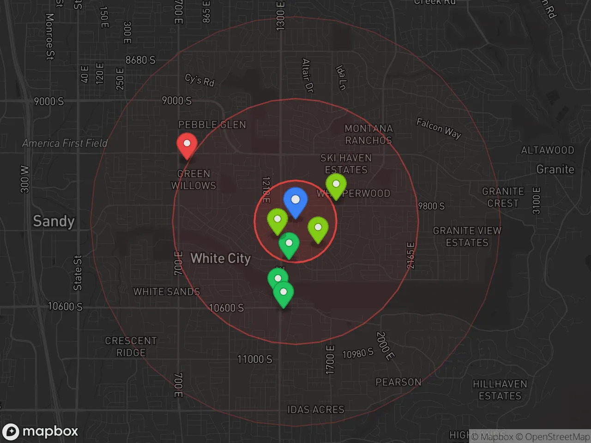591x443 pixels.
Task: Click the White City place label
Action: pos(221,258)
